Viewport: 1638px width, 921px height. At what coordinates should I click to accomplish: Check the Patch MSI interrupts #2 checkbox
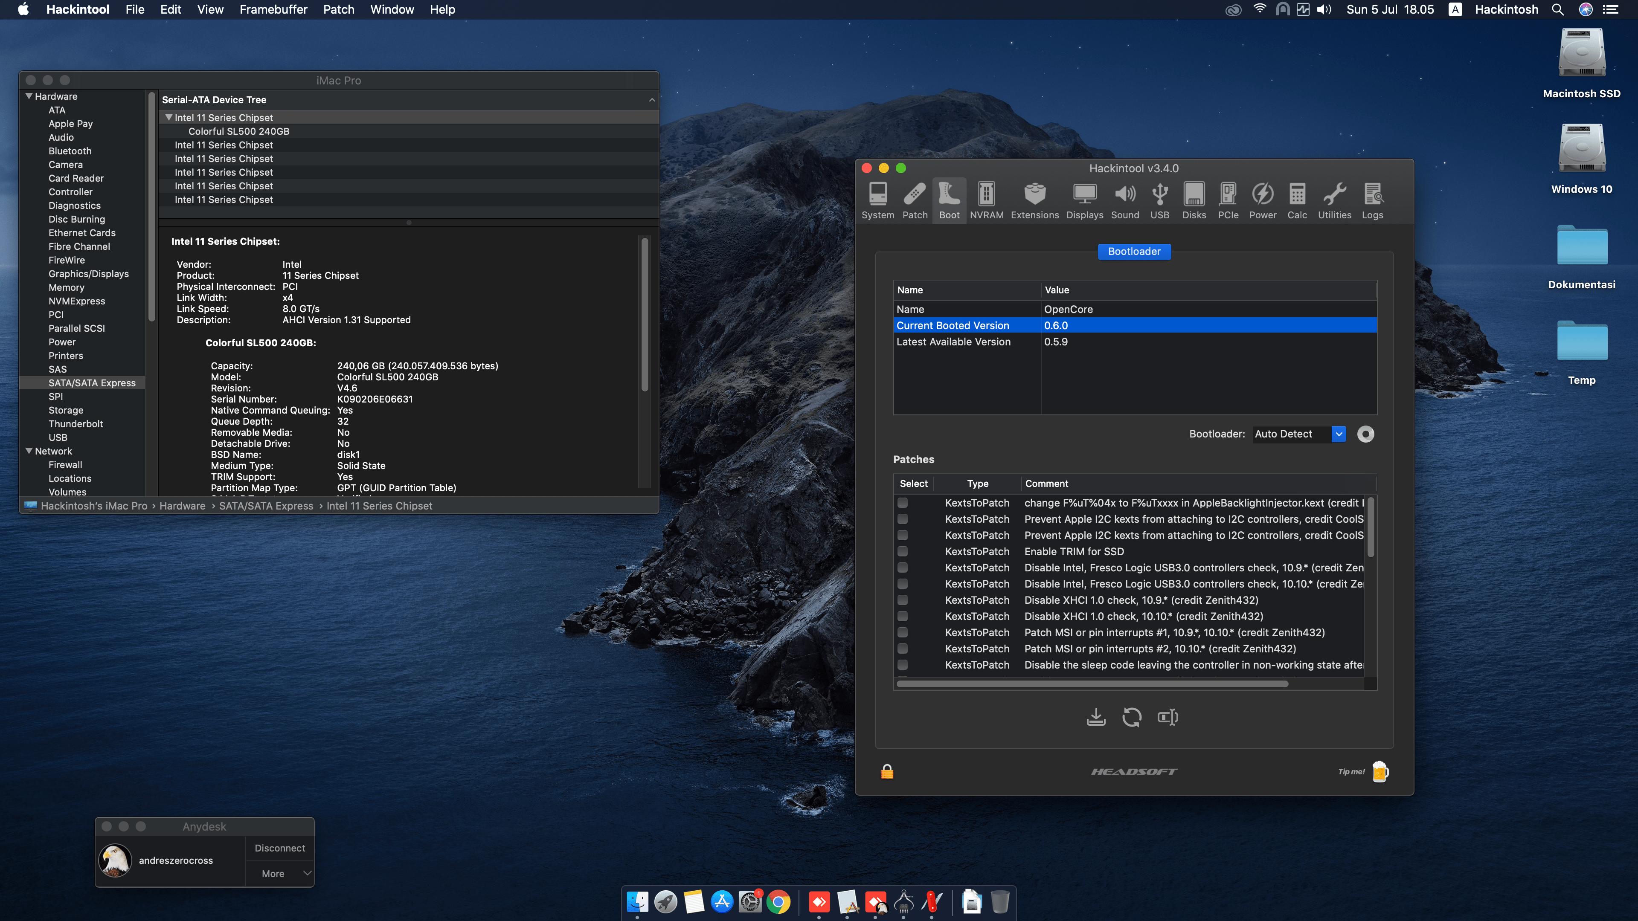pyautogui.click(x=902, y=648)
